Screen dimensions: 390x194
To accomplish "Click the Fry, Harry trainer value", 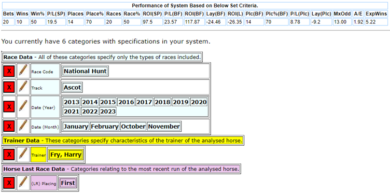I will coord(66,155).
